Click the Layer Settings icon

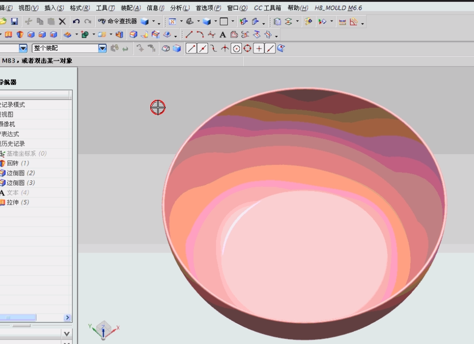click(x=277, y=21)
